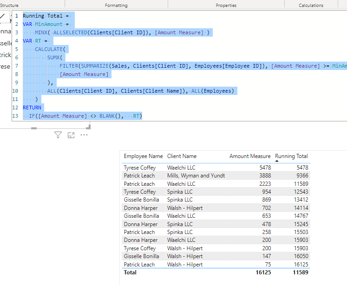Select Tyrese Coffey in Walsh - Hilpert row
This screenshot has height=285, width=347.
pos(140,248)
